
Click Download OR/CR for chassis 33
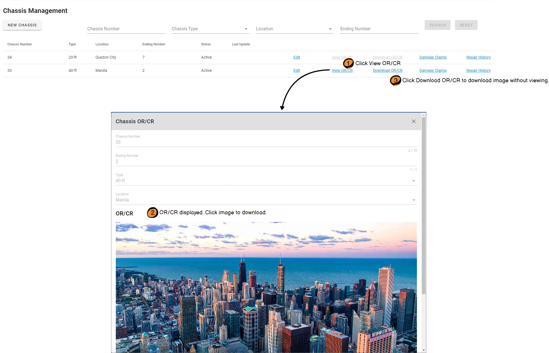point(387,70)
